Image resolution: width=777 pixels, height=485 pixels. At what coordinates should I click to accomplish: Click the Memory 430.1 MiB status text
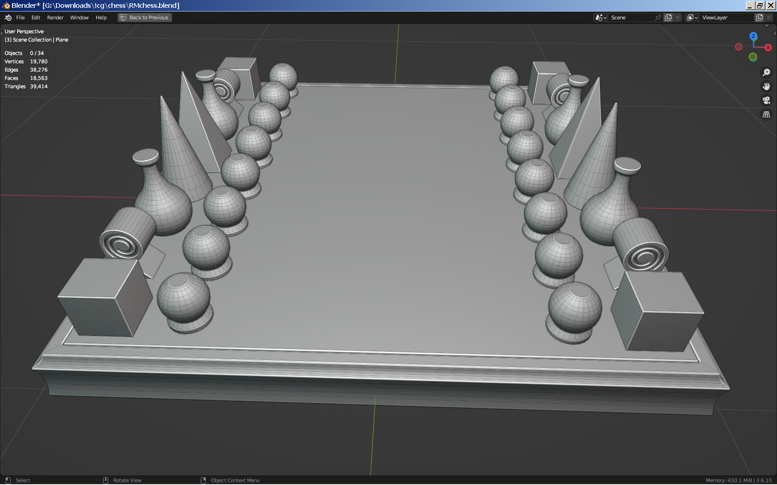point(729,480)
